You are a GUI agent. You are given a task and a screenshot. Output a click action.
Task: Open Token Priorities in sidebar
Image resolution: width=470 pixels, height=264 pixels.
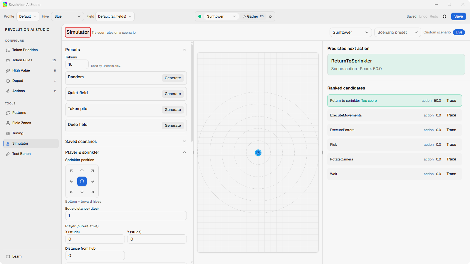pos(31,50)
